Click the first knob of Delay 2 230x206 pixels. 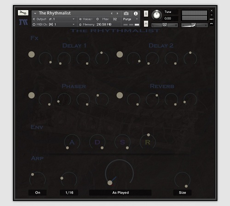tap(133, 59)
